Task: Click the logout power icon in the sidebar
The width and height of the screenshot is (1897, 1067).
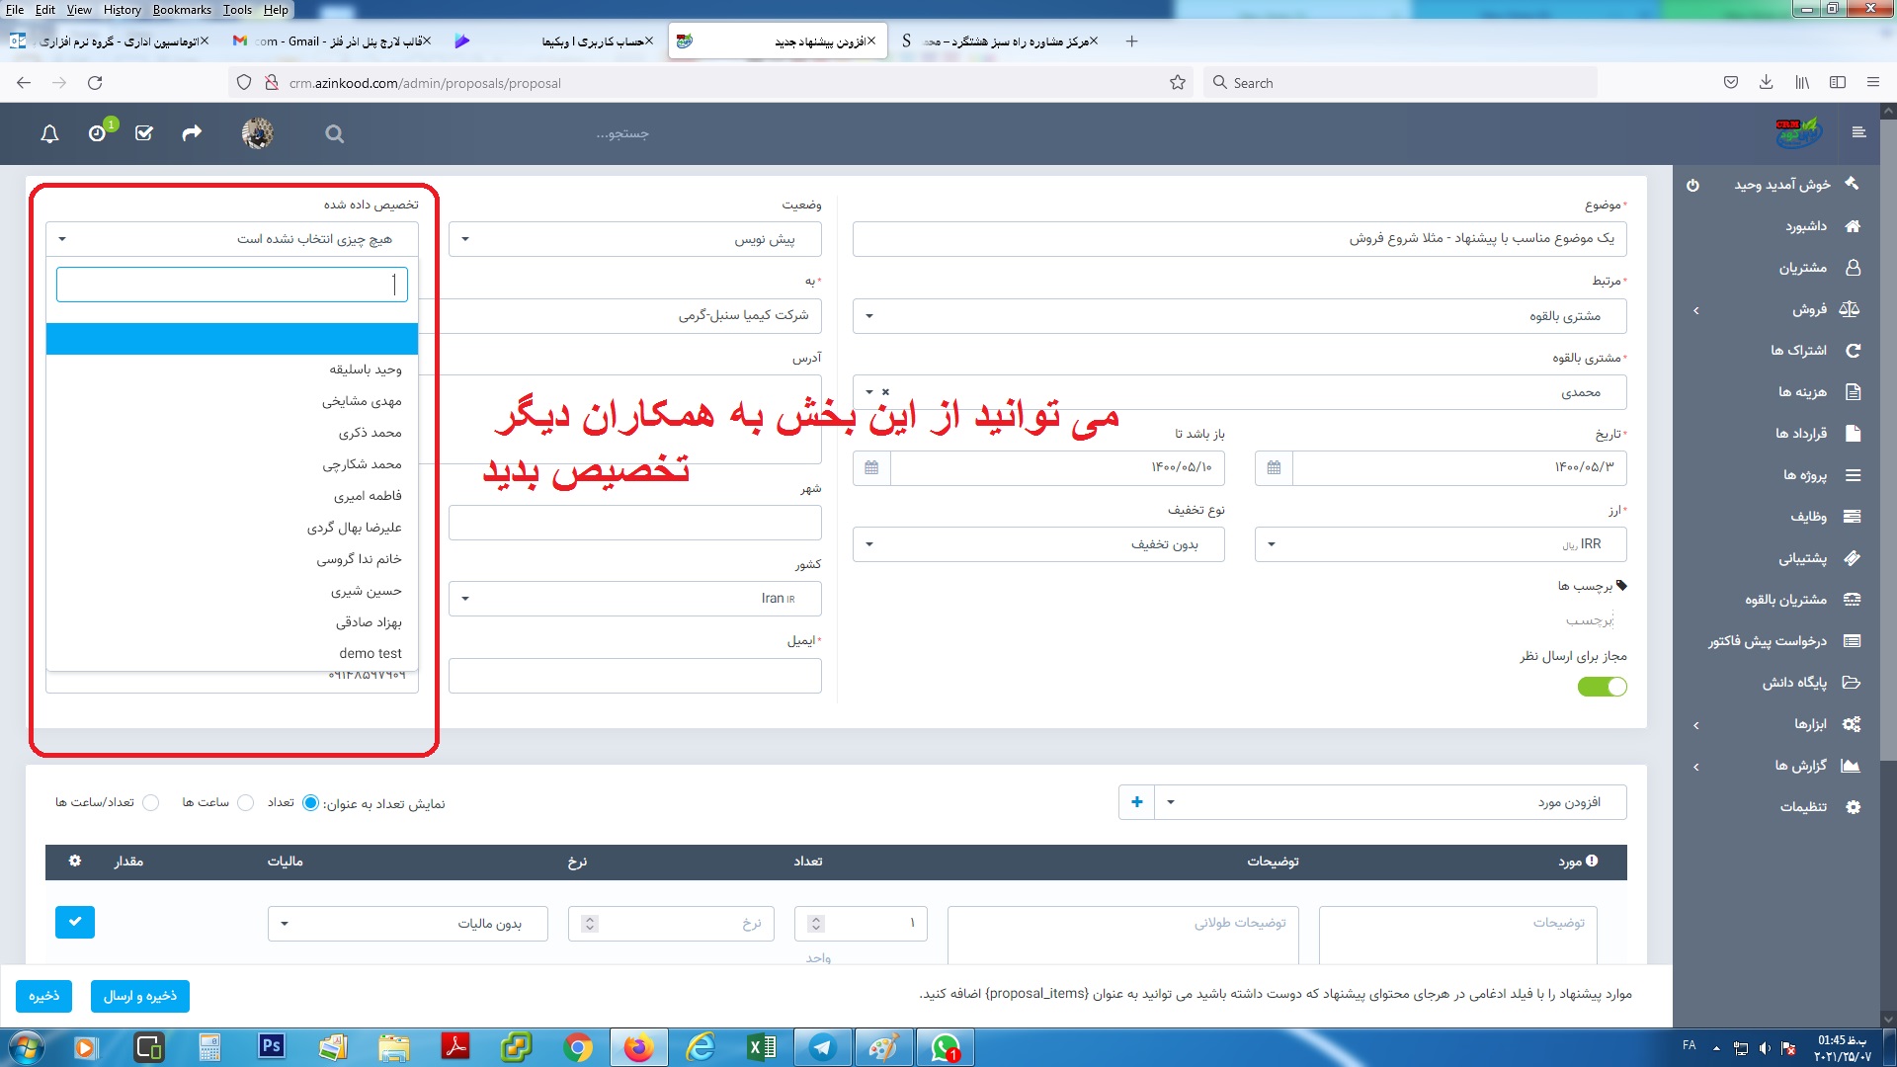Action: tap(1692, 185)
